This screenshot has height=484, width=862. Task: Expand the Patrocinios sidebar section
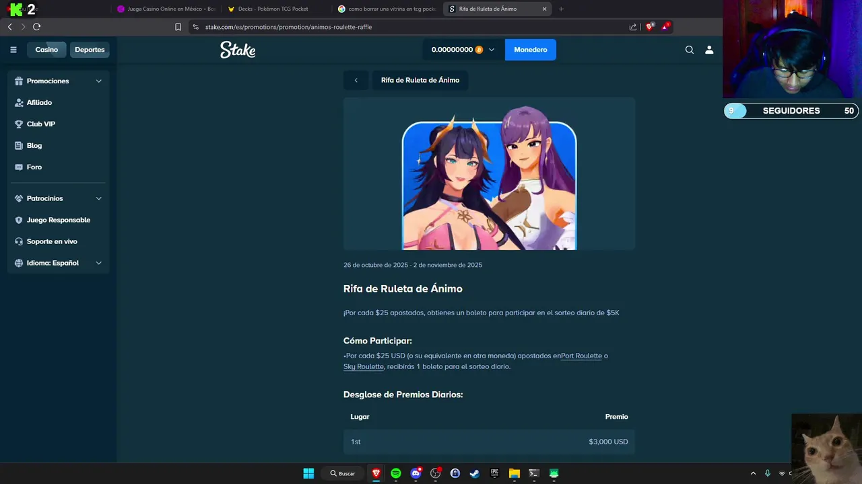[x=59, y=198]
